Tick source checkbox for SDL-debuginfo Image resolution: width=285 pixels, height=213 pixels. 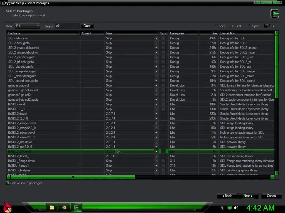pos(163,38)
